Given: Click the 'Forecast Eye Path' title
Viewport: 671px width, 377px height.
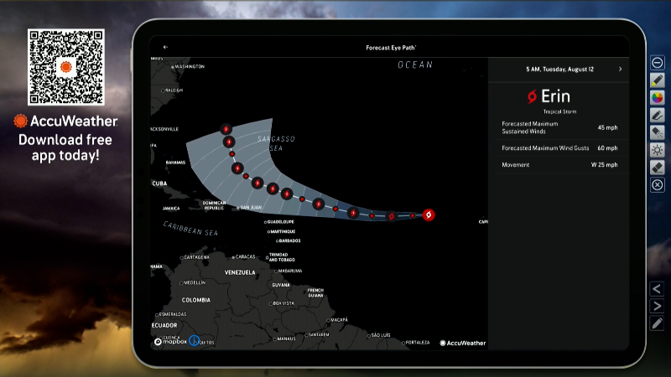Looking at the screenshot, I should (x=391, y=48).
